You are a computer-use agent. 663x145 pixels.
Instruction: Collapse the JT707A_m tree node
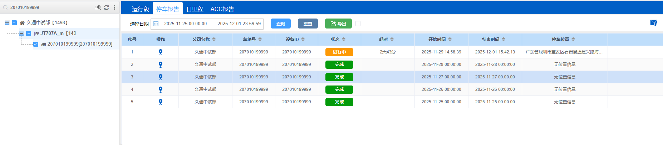21,33
